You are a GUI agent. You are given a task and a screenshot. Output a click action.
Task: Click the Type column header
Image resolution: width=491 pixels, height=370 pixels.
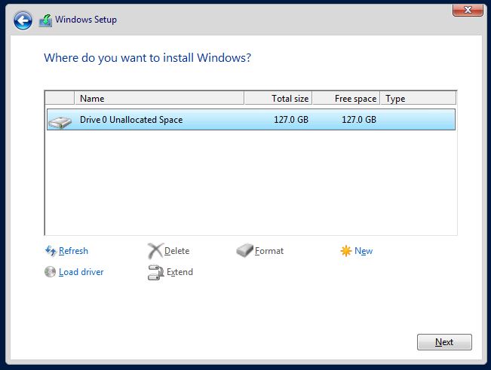click(x=418, y=98)
